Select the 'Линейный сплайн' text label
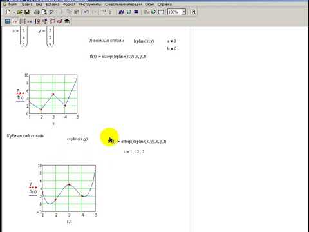 coord(106,40)
